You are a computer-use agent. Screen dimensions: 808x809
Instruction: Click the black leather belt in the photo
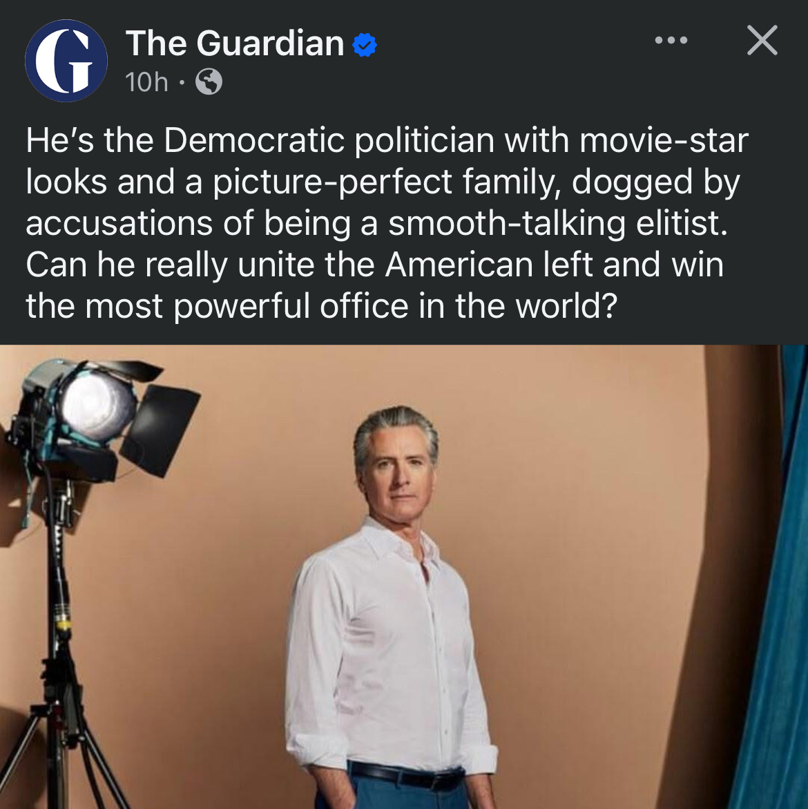click(406, 776)
